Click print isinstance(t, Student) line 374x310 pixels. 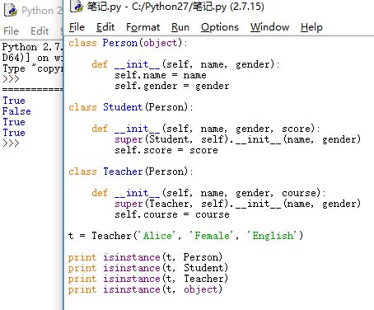click(148, 268)
